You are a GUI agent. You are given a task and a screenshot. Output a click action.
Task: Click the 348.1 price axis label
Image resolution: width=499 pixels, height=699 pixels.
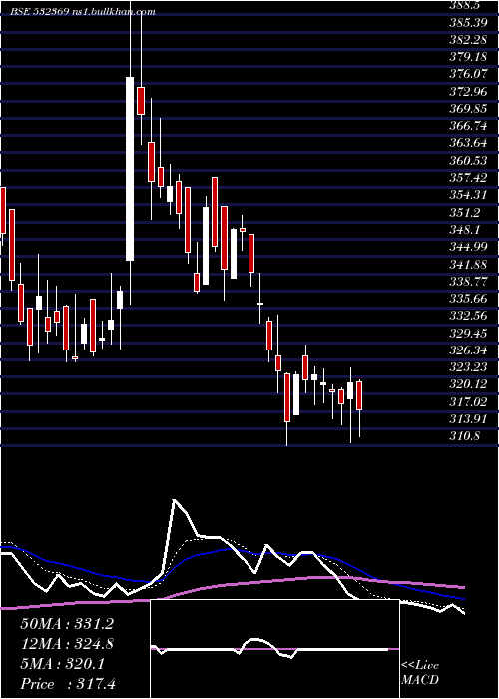click(466, 229)
